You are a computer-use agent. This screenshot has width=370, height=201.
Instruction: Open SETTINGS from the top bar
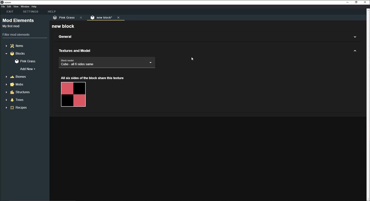tap(31, 12)
